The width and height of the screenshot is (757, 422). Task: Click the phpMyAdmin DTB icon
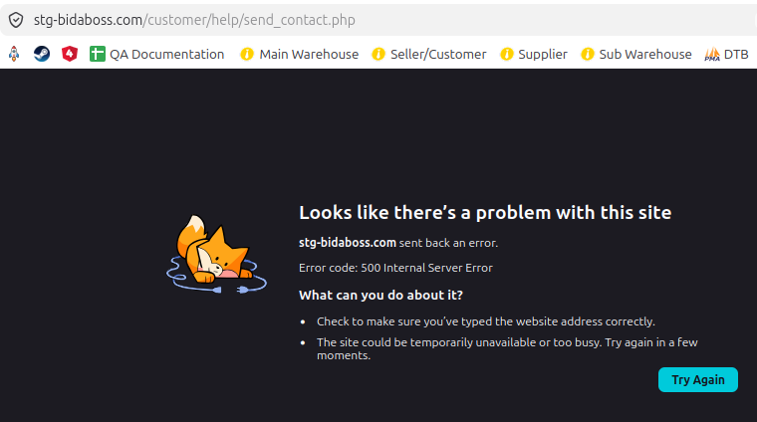(x=711, y=54)
